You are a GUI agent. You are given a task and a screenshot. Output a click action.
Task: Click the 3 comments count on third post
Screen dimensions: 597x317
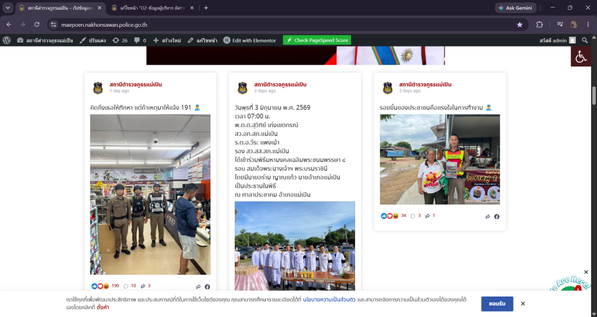pyautogui.click(x=416, y=216)
